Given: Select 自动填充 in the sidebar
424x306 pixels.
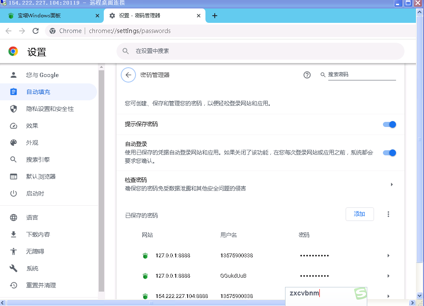Looking at the screenshot, I should pyautogui.click(x=48, y=92).
